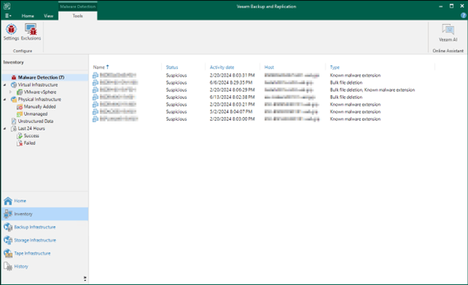Collapse the Virtual Infrastructure node
Viewport: 468px width, 285px height.
4,85
